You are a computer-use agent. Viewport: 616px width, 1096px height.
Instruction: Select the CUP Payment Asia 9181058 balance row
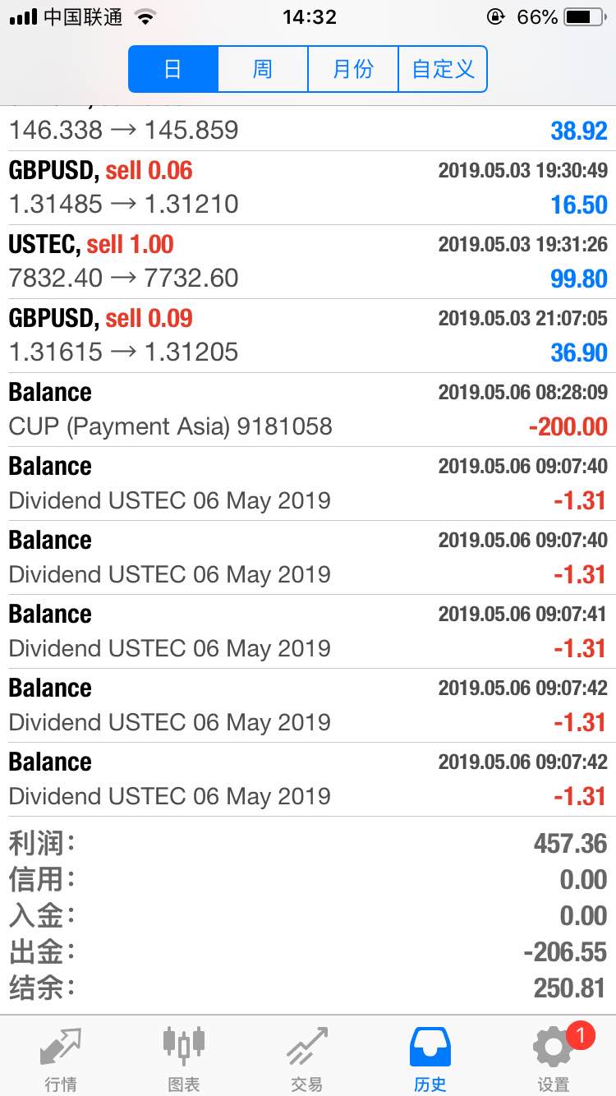[308, 410]
